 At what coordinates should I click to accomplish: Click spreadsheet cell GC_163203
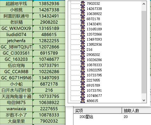click(x=16, y=59)
